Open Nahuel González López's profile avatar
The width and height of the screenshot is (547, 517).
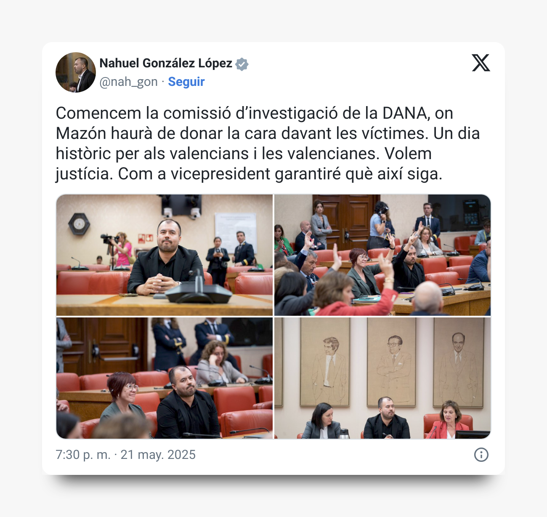[x=76, y=72]
